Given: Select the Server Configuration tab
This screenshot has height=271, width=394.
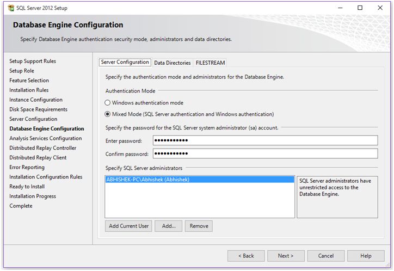Looking at the screenshot, I should [x=125, y=63].
